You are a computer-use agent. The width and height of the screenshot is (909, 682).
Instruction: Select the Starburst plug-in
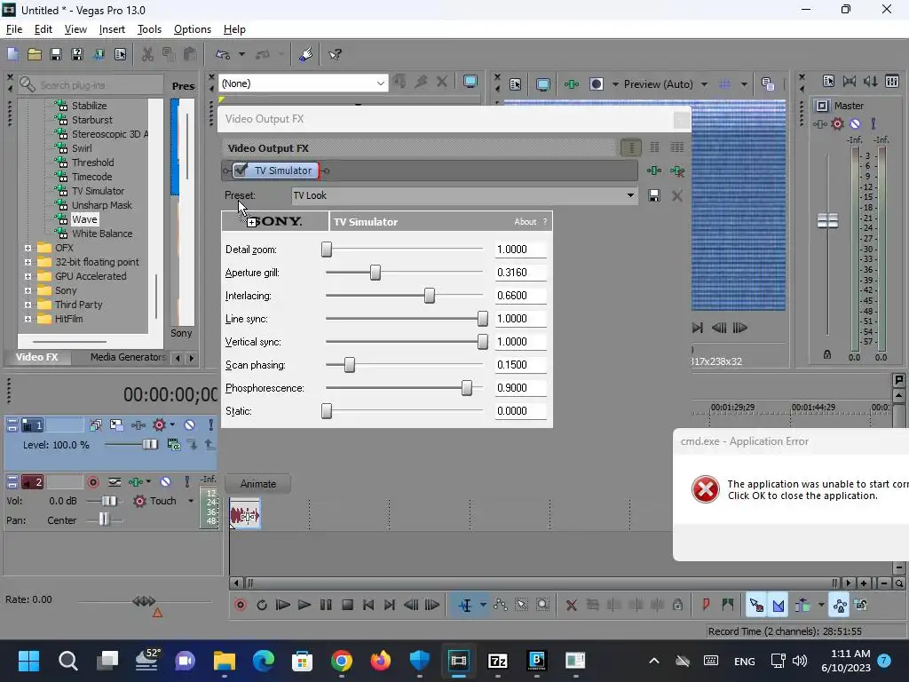(x=92, y=120)
